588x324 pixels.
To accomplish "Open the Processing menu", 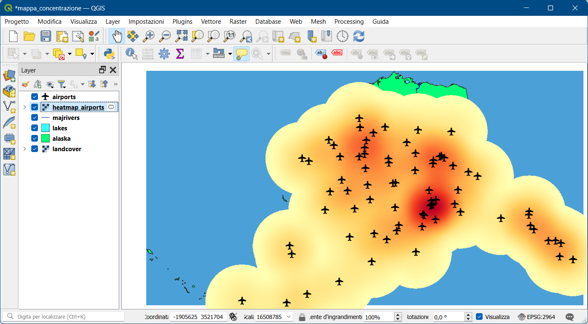I will click(x=349, y=22).
